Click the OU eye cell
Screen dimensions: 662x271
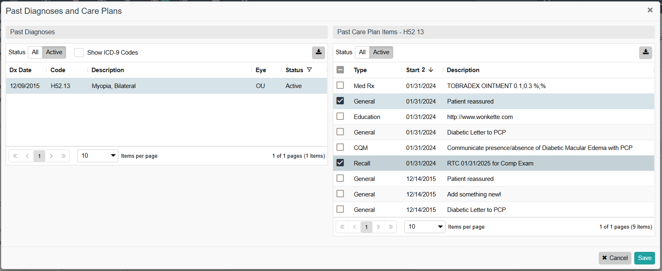point(261,86)
